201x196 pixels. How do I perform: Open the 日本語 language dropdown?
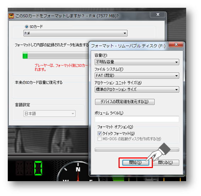[50, 114]
